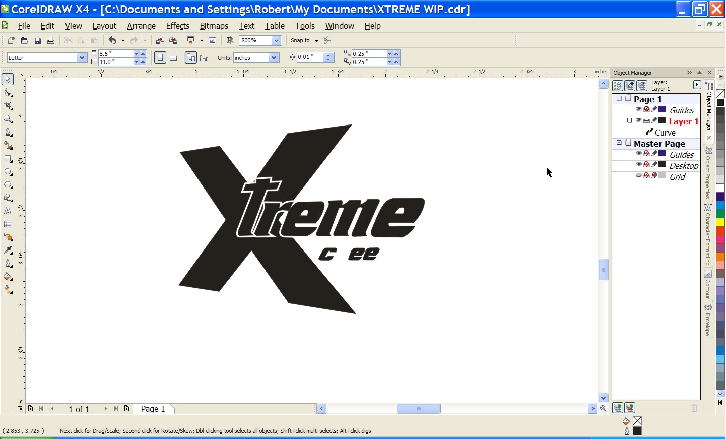Open Object Properties docker tab
Screen dimensions: 726x439
tap(708, 172)
